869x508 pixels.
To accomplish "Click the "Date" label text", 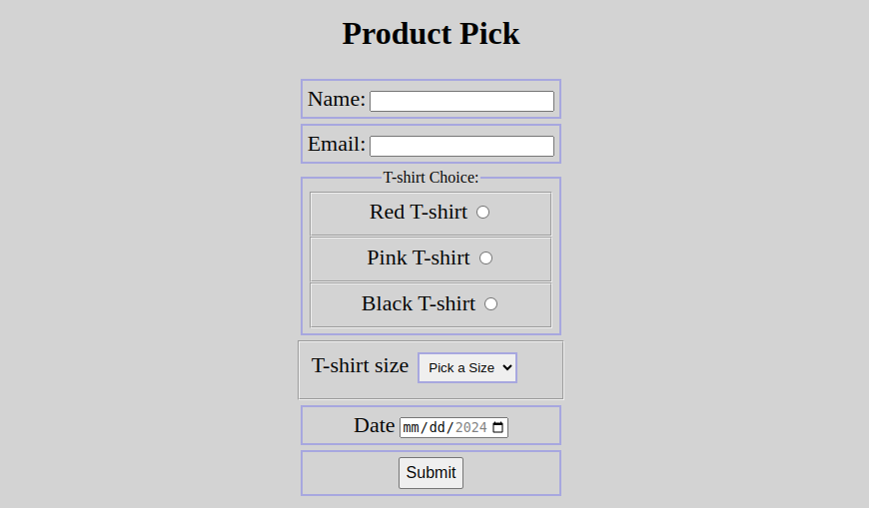I will [375, 425].
